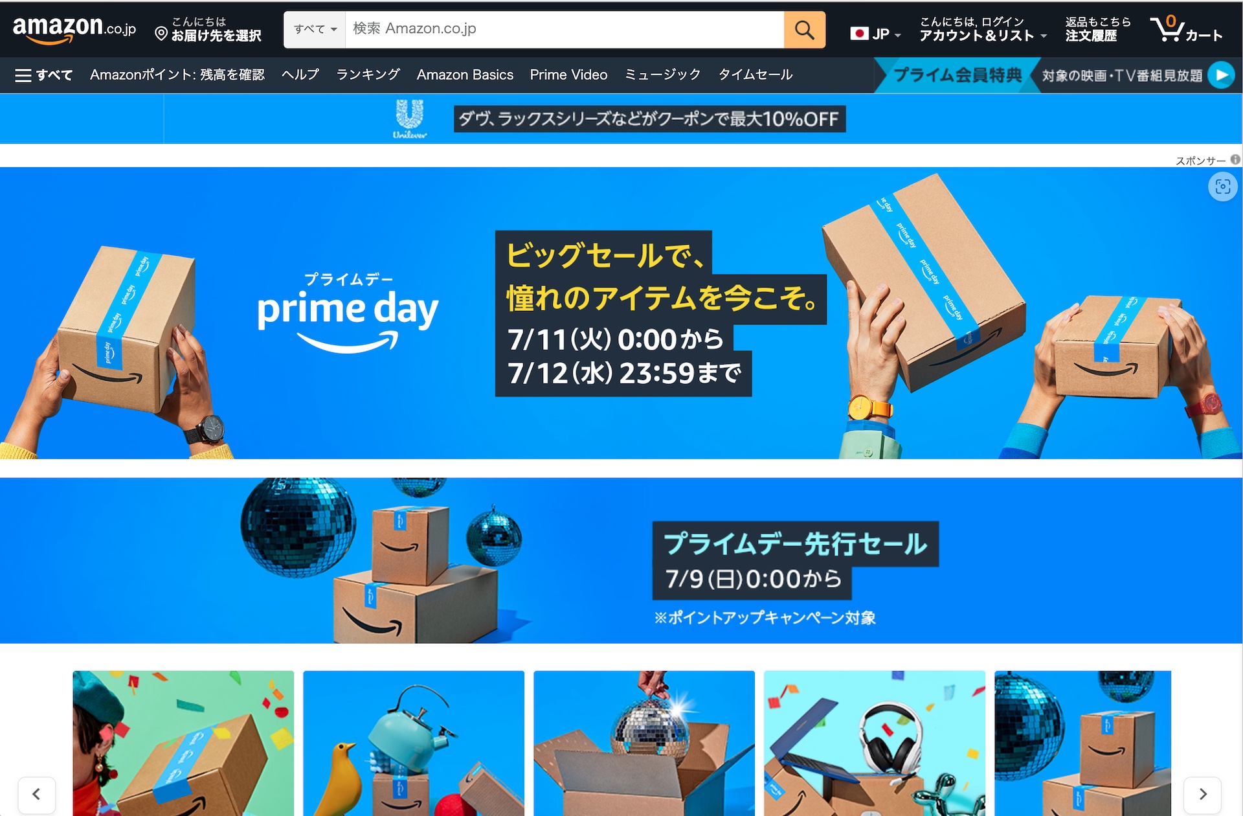Expand the すべて search category dropdown
The image size is (1243, 816).
point(315,30)
